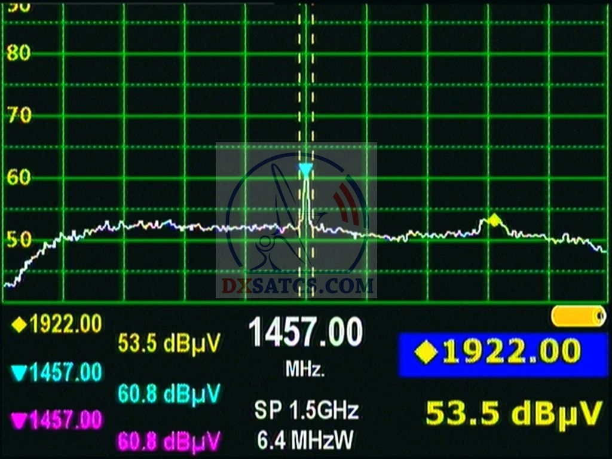Click the battery status icon
The height and width of the screenshot is (459, 612).
pos(578,316)
